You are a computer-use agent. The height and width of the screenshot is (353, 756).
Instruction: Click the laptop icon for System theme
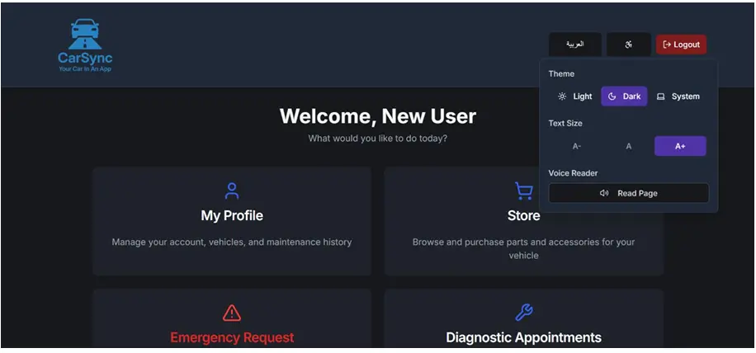click(660, 96)
